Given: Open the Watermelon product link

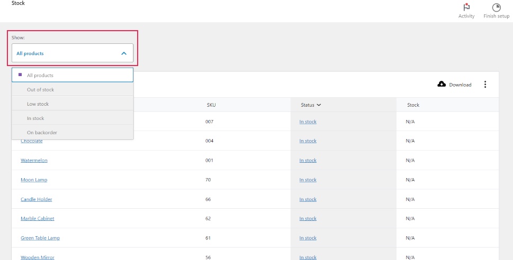Looking at the screenshot, I should (34, 161).
